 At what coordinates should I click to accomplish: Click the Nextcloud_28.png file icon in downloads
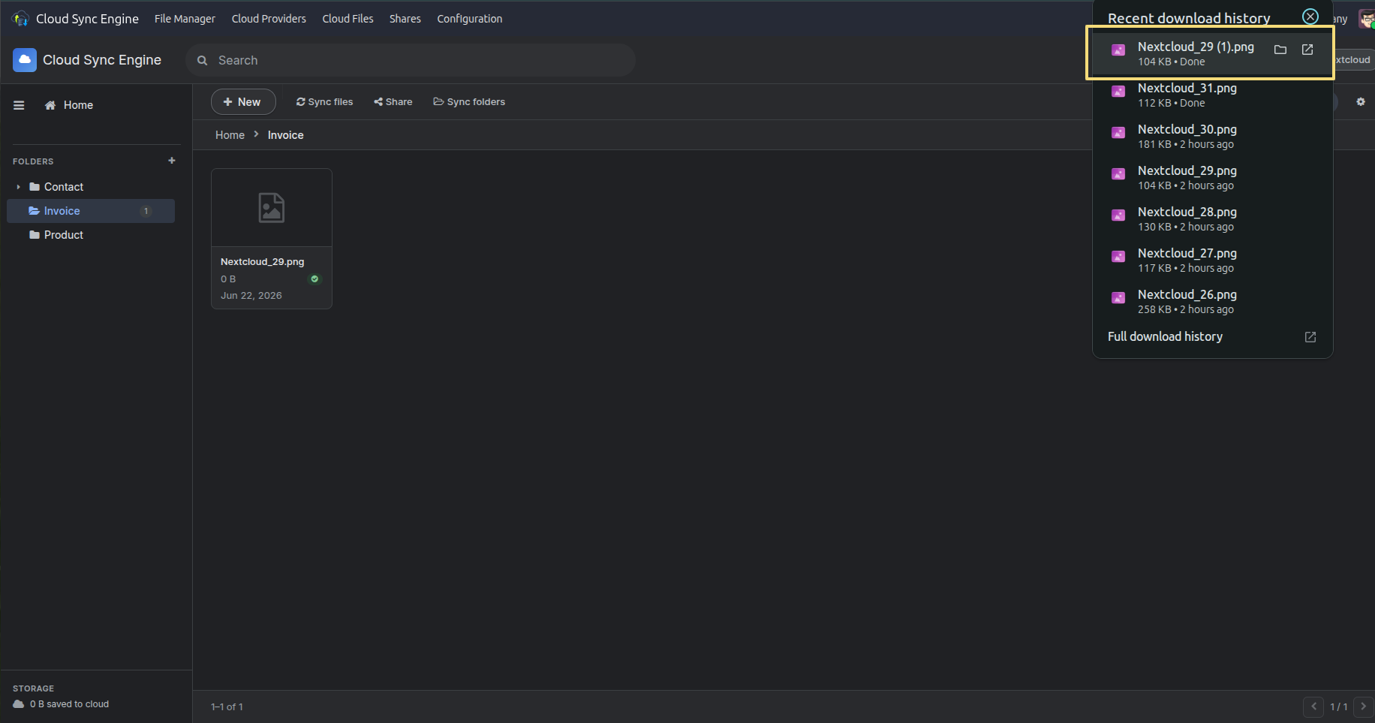coord(1118,215)
